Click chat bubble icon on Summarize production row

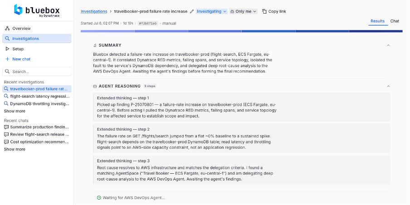[x=6, y=127]
